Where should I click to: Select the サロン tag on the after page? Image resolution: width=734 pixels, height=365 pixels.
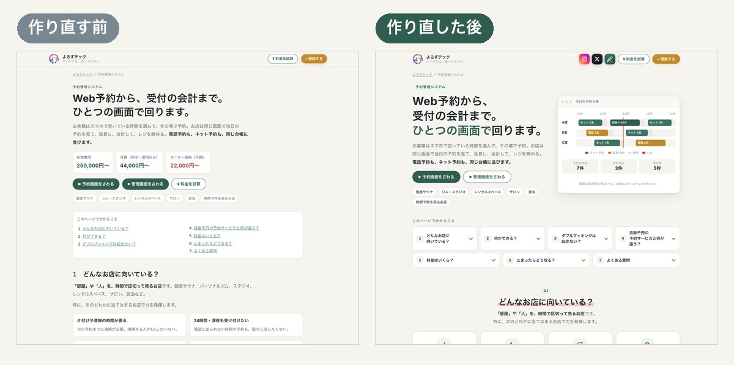[514, 192]
